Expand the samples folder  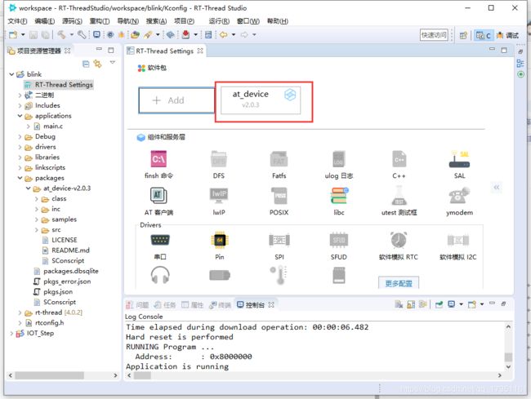(37, 219)
